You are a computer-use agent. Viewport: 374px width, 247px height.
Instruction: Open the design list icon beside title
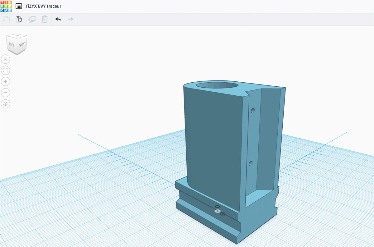(19, 6)
